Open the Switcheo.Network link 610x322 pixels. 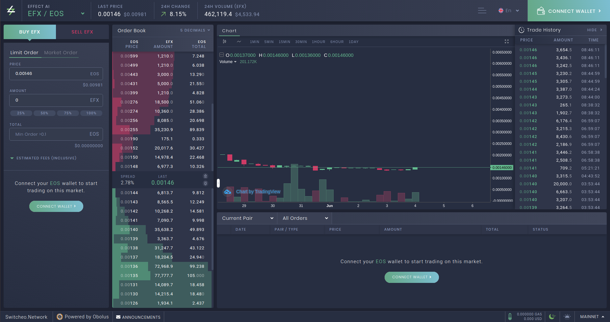26,317
